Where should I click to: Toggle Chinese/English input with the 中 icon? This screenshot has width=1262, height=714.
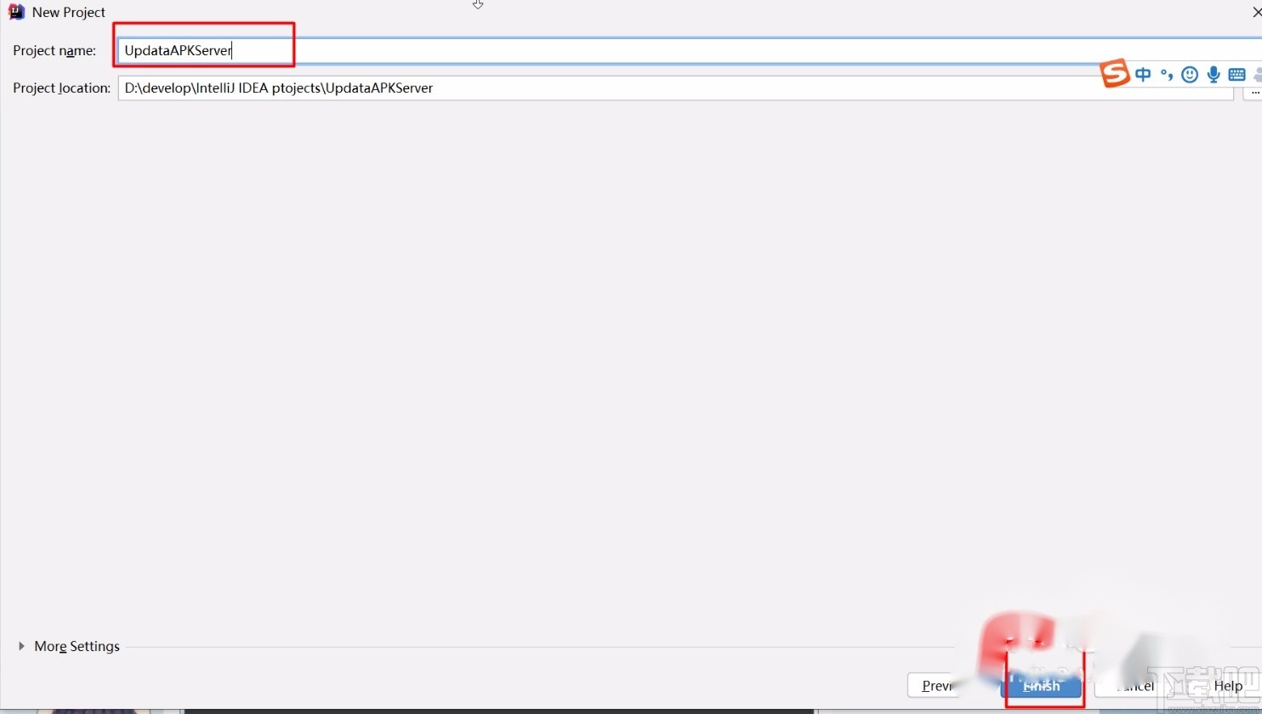[1142, 74]
